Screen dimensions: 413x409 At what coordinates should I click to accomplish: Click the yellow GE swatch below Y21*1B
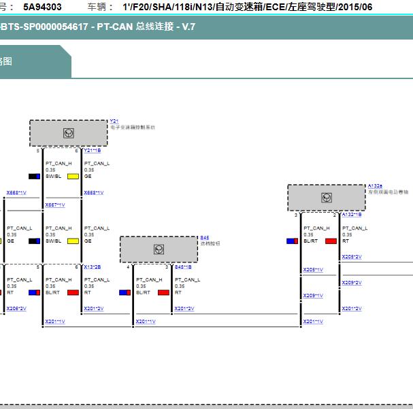[x=73, y=177]
